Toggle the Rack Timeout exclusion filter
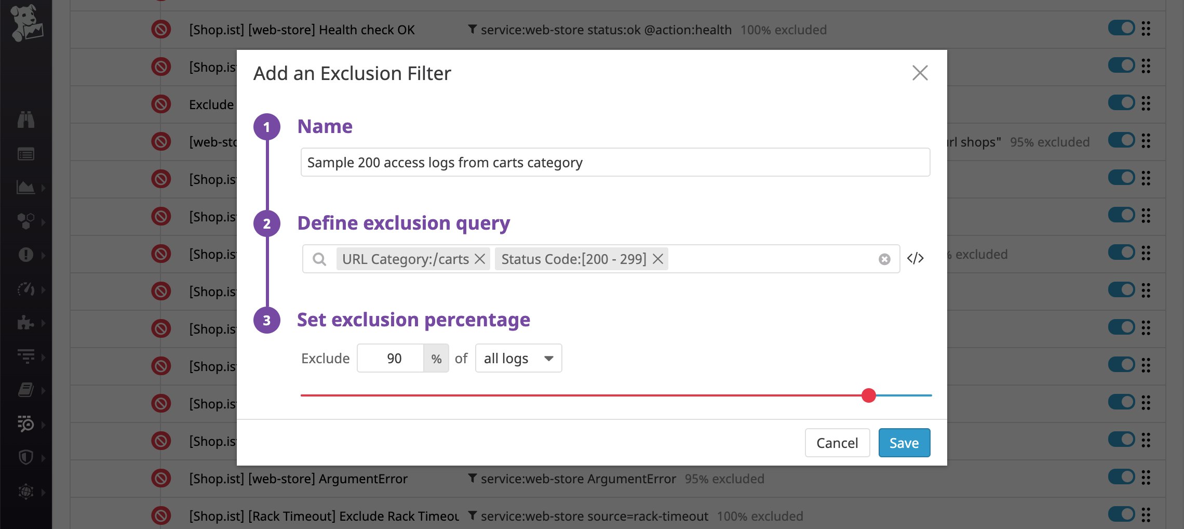This screenshot has height=529, width=1184. (1121, 514)
